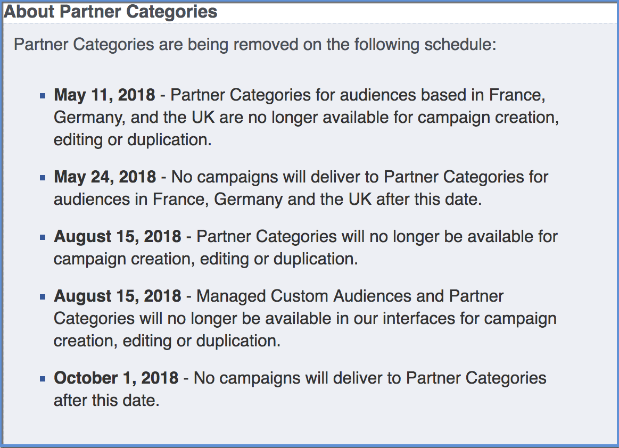Click the August 15, 2018 date before Partner Categories
This screenshot has width=619, height=448.
click(x=118, y=237)
